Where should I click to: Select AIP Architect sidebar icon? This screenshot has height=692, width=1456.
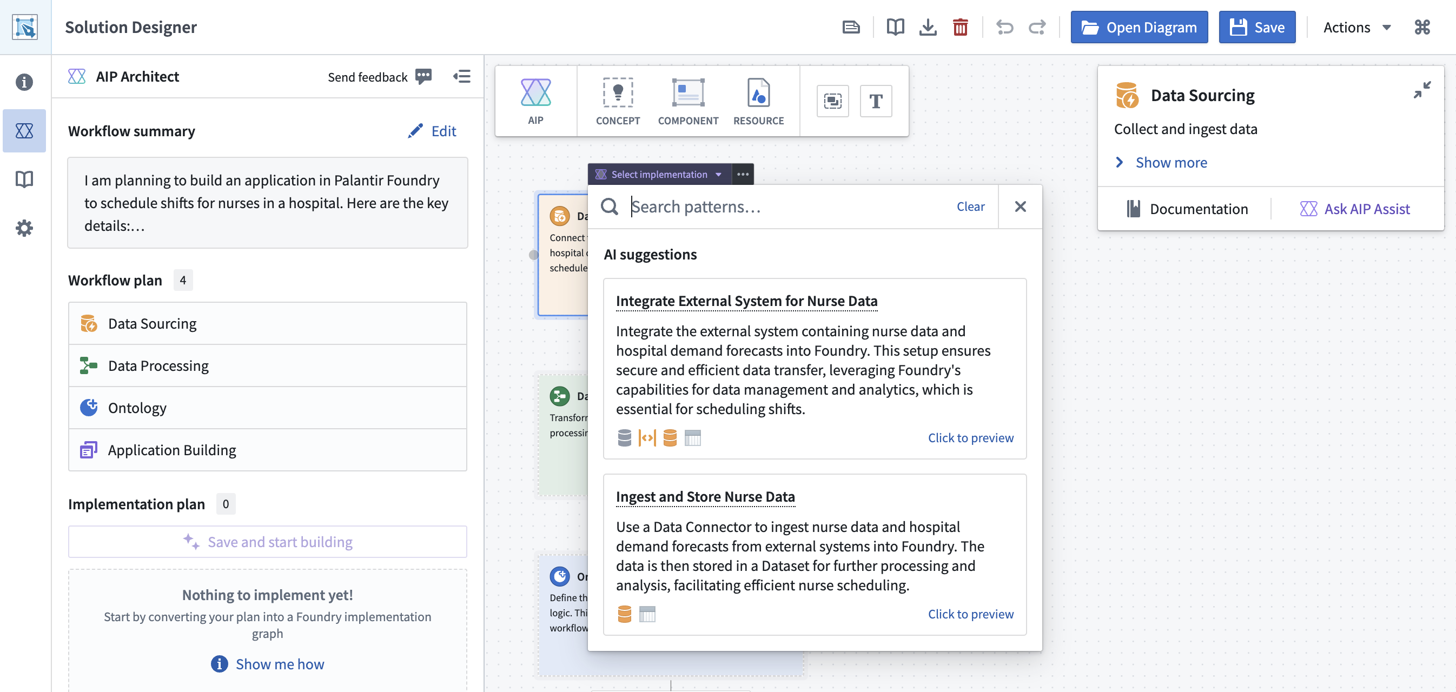(24, 131)
